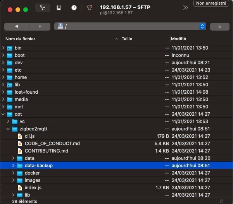
Task: Sort by Modifié column header
Action: click(178, 39)
